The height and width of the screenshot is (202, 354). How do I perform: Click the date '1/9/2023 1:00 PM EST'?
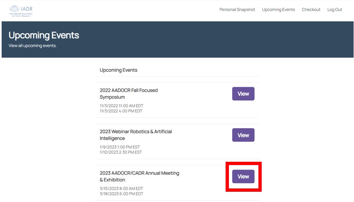[x=120, y=147]
